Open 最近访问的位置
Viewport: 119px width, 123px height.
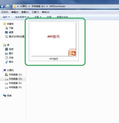[17, 37]
